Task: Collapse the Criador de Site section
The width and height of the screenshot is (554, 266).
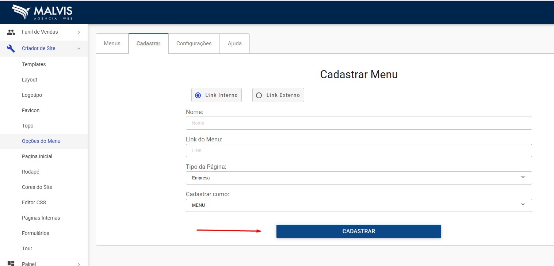Action: (x=79, y=49)
